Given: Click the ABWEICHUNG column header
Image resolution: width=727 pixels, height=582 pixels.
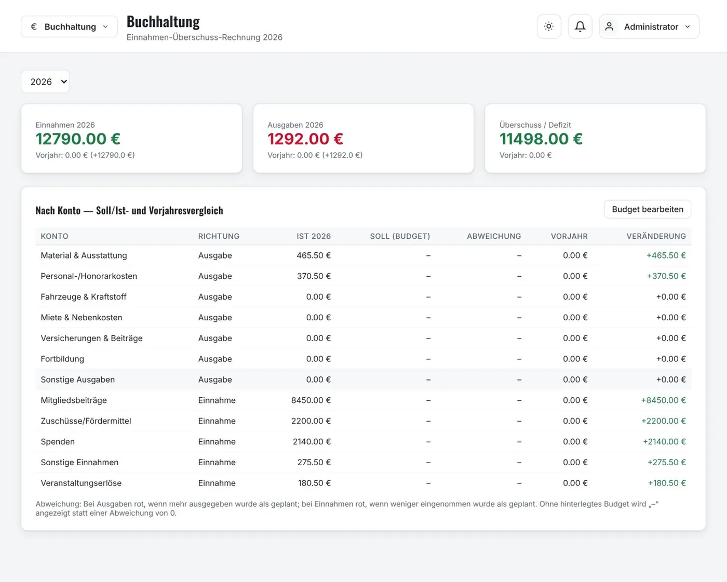Looking at the screenshot, I should (494, 236).
